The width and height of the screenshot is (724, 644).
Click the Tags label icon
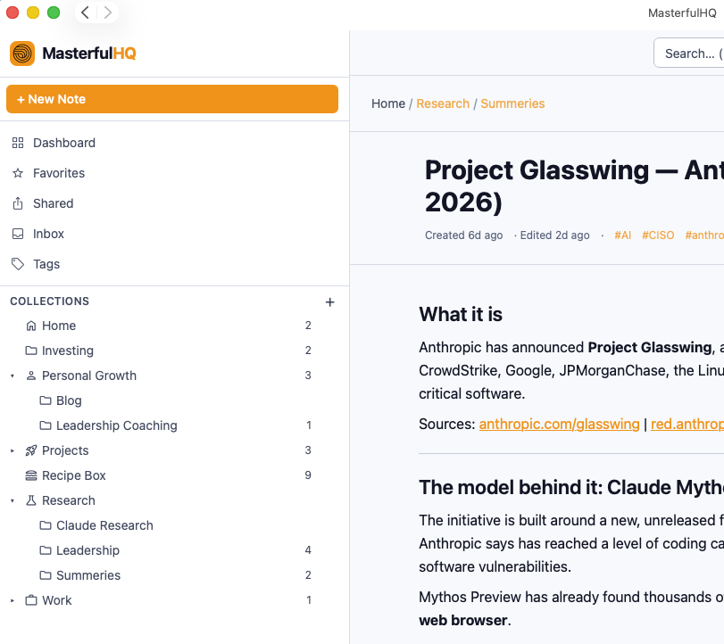[x=18, y=264]
